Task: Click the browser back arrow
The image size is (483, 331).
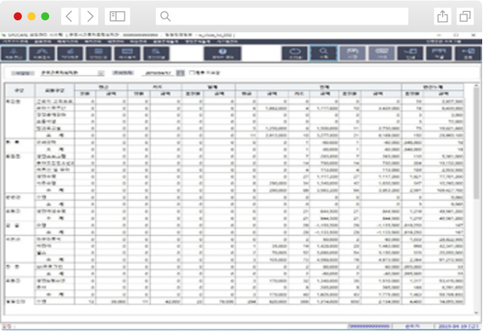Action: tap(69, 16)
